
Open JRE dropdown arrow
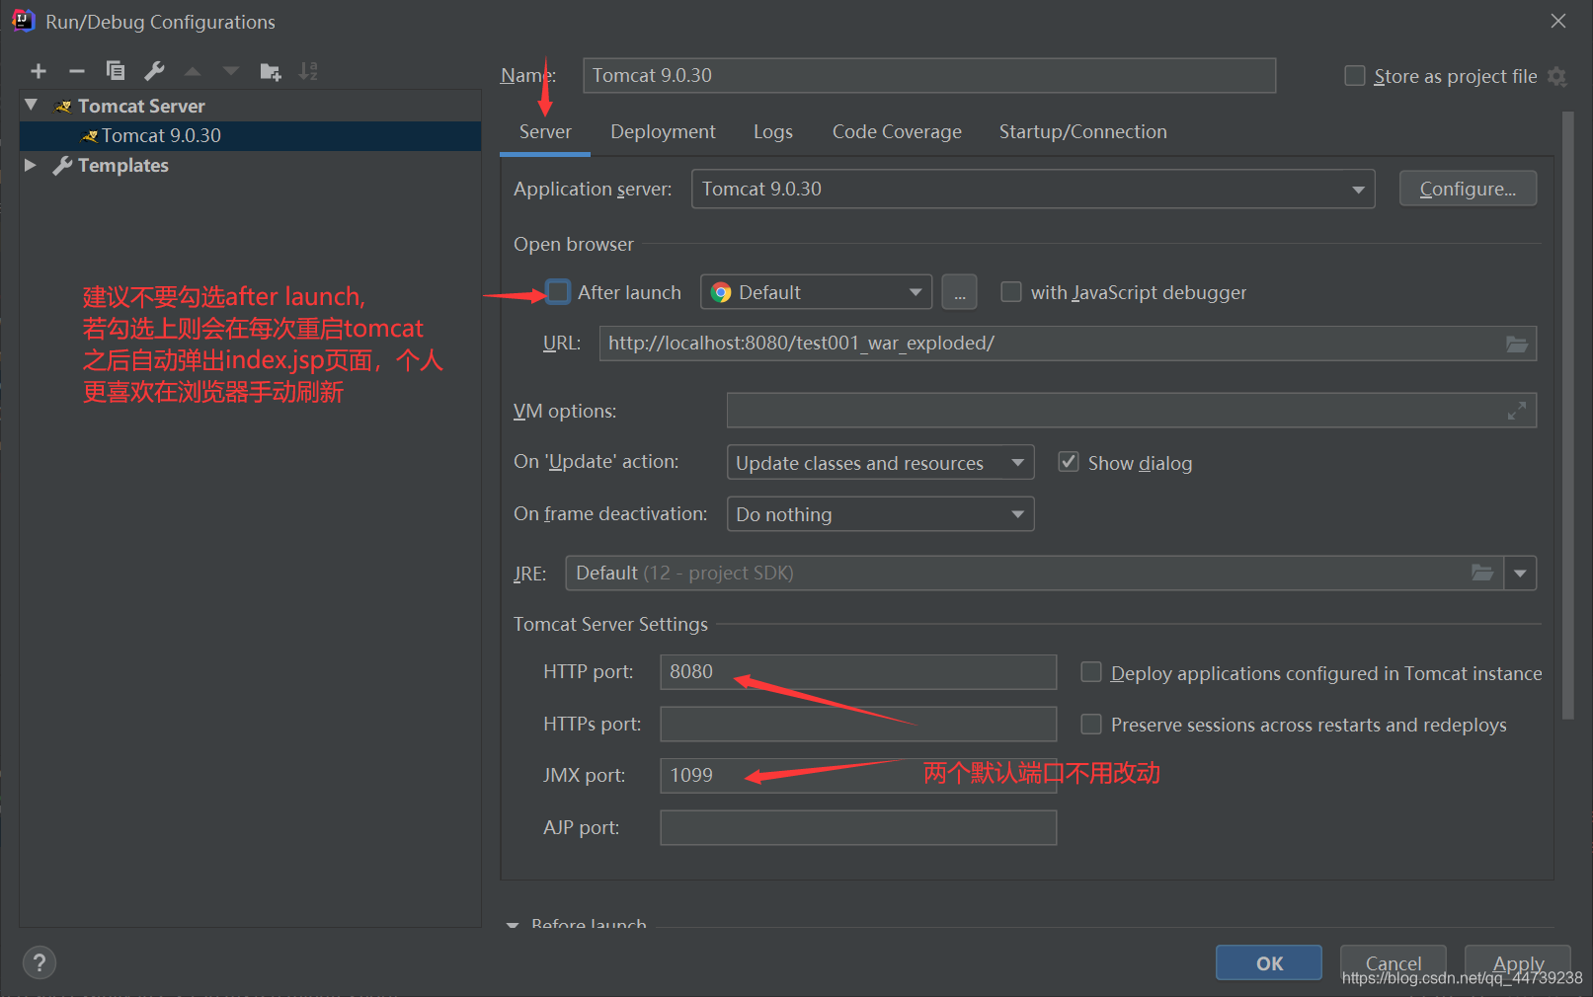[x=1520, y=573]
